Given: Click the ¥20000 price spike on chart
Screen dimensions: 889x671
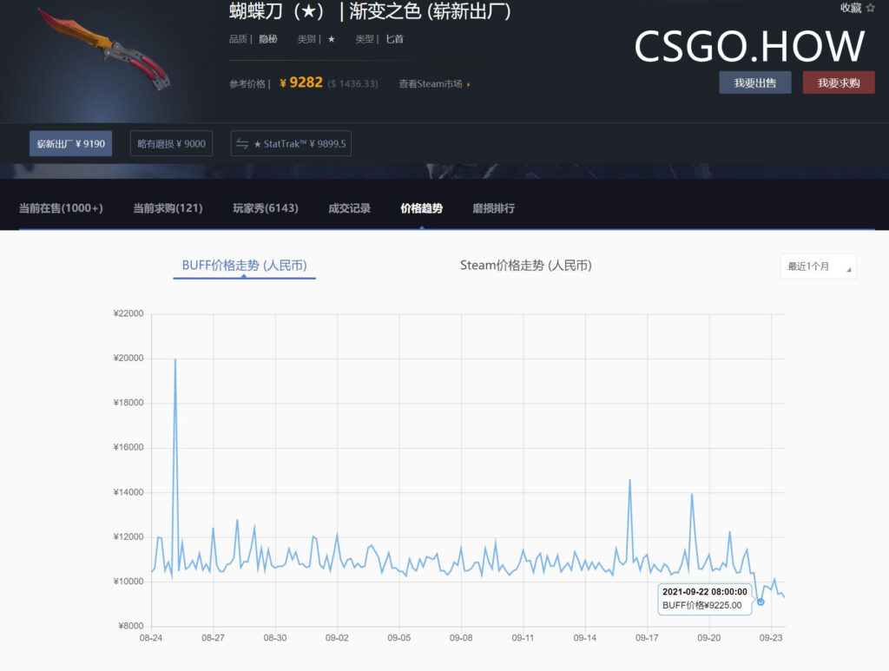Looking at the screenshot, I should (175, 359).
